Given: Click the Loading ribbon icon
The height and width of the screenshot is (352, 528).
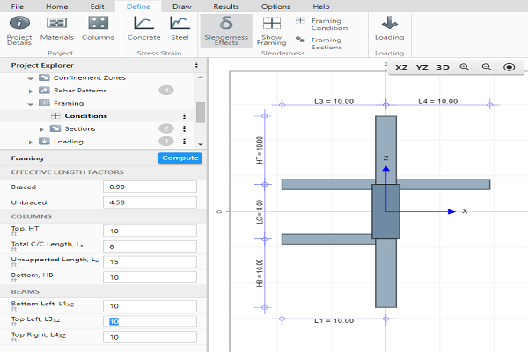Looking at the screenshot, I should [389, 28].
